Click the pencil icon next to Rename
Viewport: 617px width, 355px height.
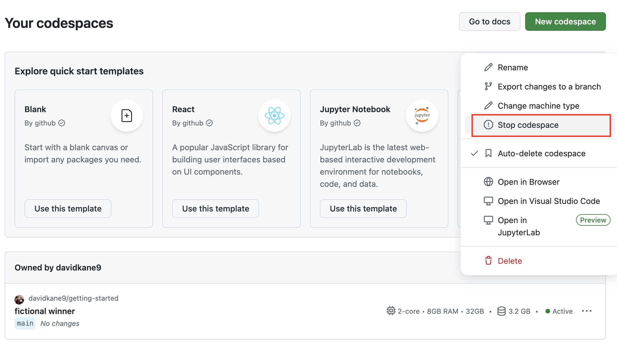(488, 67)
